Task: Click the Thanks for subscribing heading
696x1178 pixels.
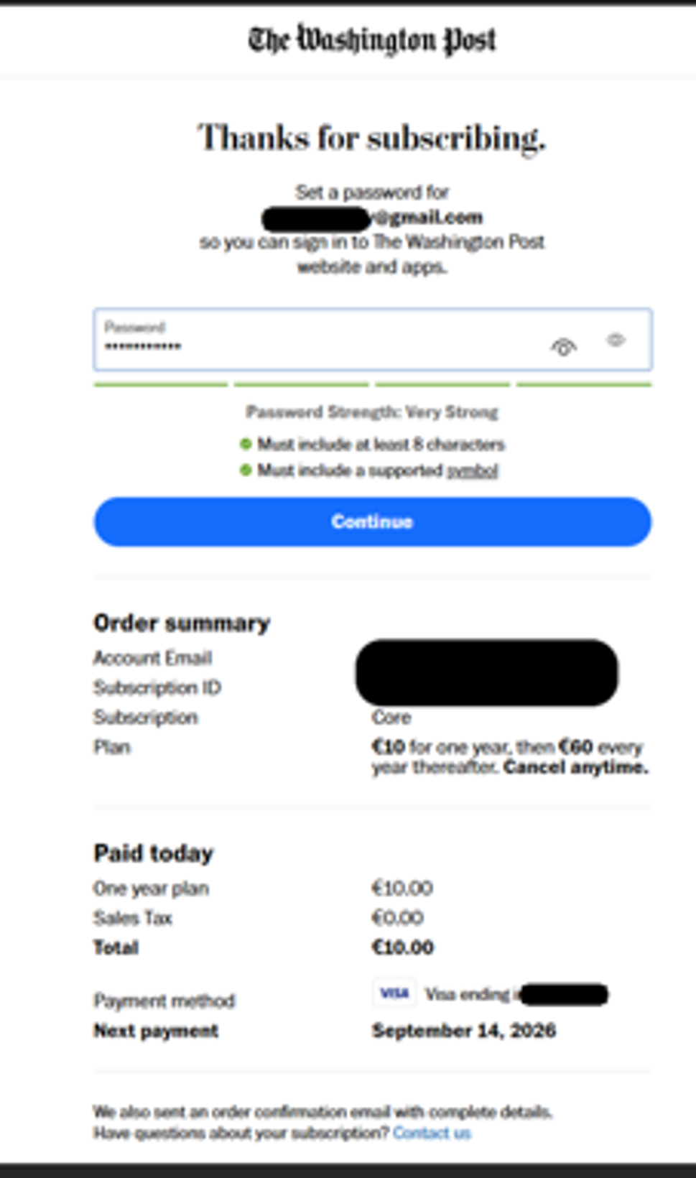Action: tap(372, 138)
